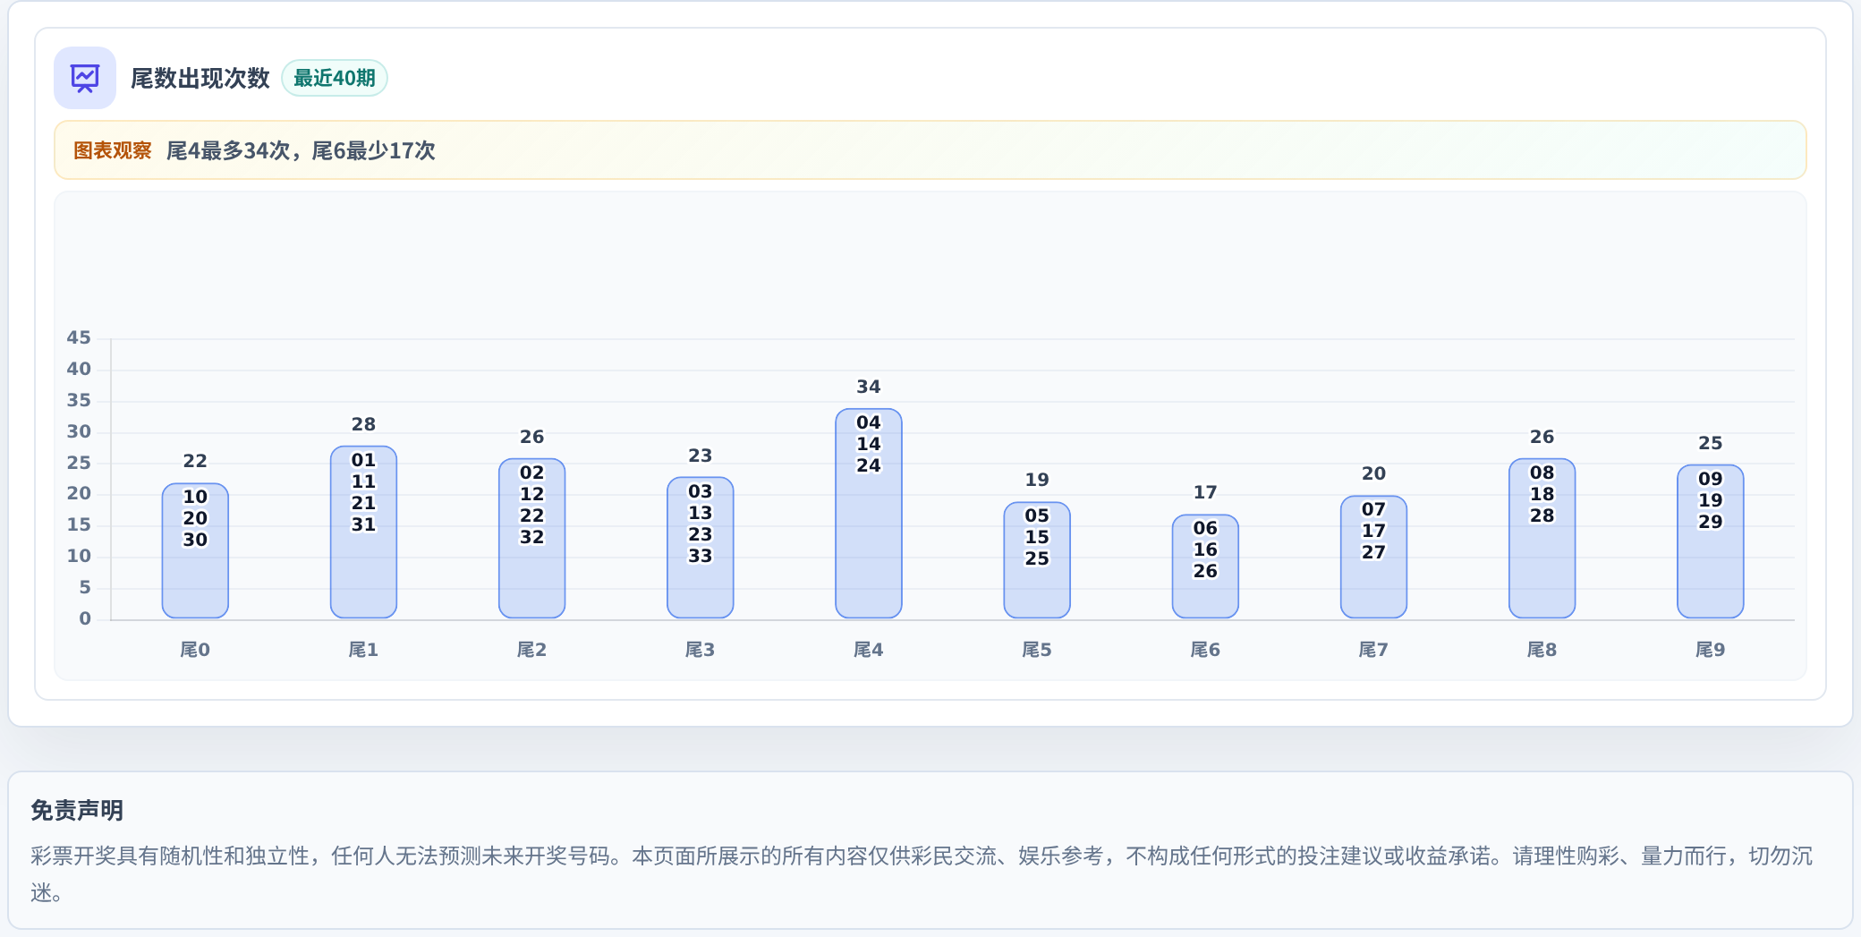Click the y-axis tick label 45
Image resolution: width=1861 pixels, height=937 pixels.
tap(79, 337)
